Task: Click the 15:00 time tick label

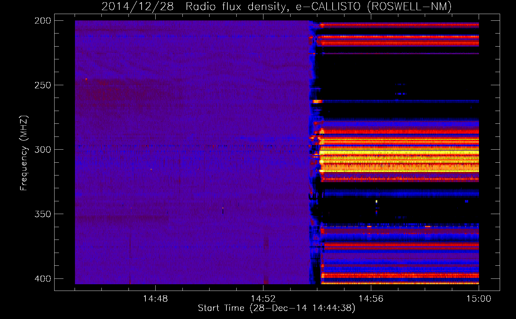Action: pos(479,299)
